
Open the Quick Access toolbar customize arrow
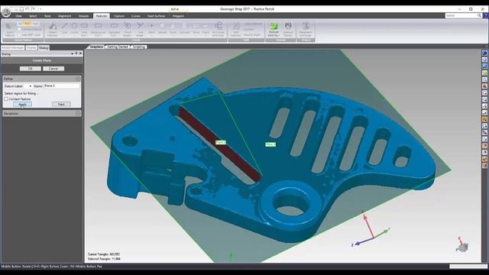40,9
